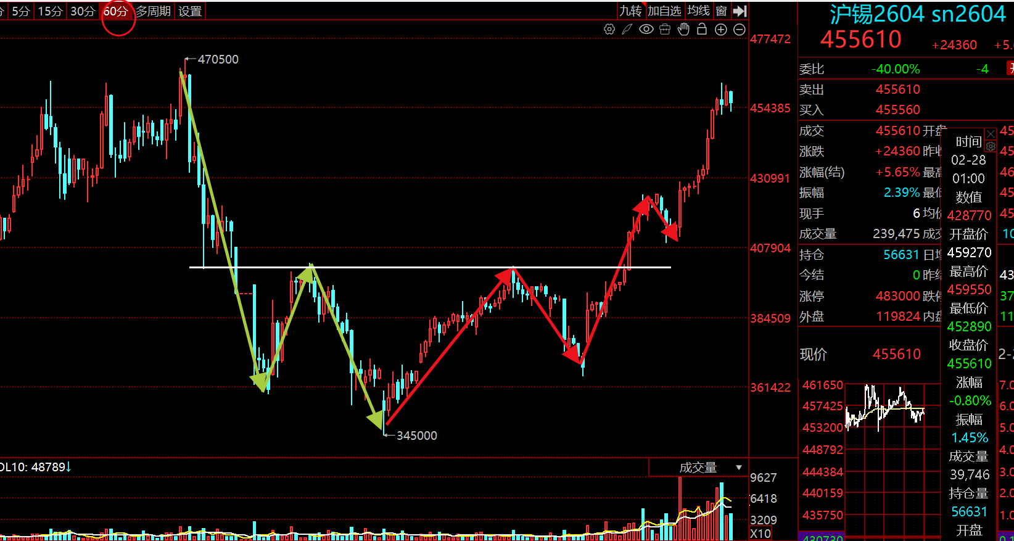1014x541 pixels.
Task: Expand the 成交量 indicator dropdown
Action: (x=739, y=468)
